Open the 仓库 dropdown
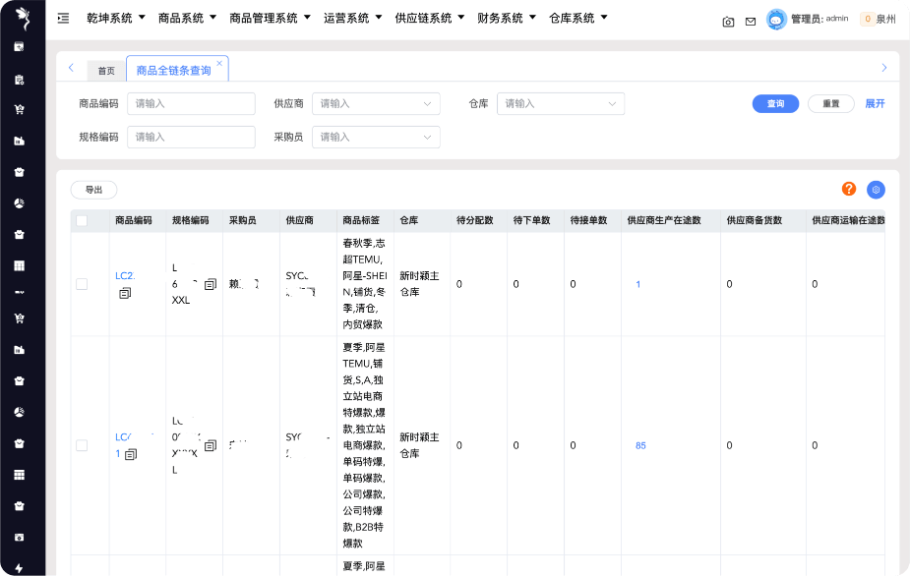The height and width of the screenshot is (576, 910). click(x=560, y=103)
